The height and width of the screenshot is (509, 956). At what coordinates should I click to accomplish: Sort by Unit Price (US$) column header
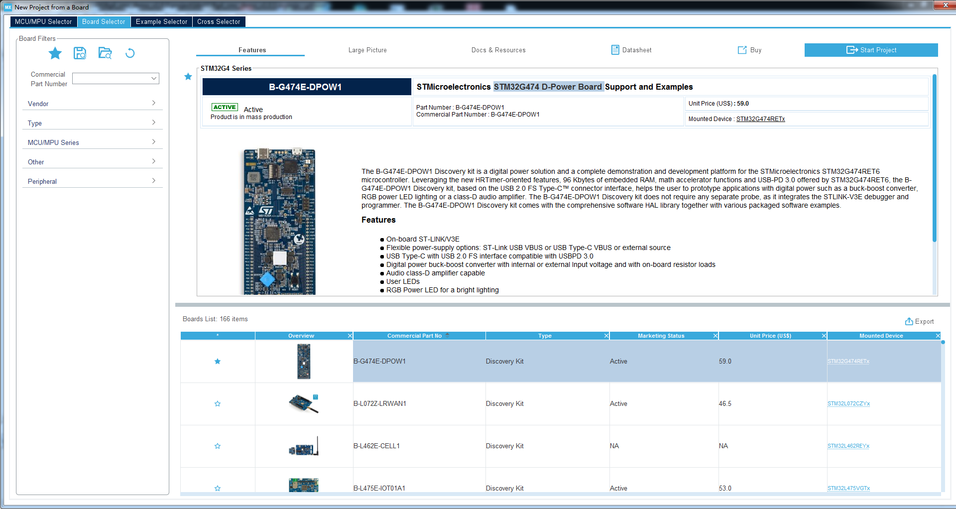(x=770, y=336)
